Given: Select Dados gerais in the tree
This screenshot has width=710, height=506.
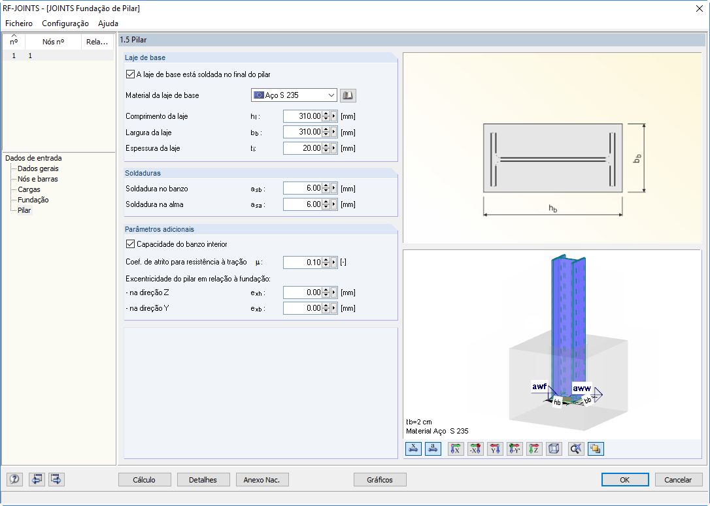Looking at the screenshot, I should coord(38,168).
